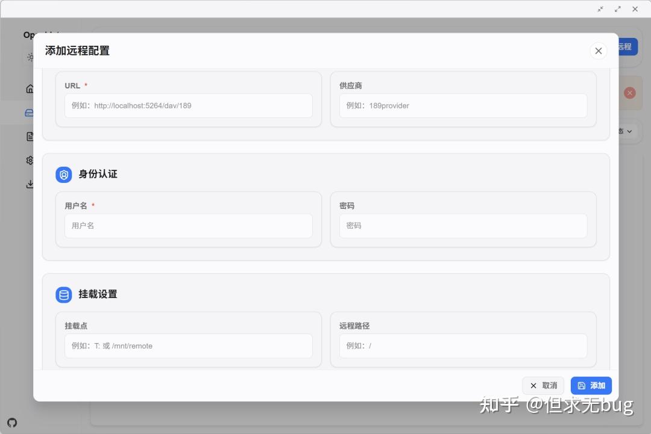Click the 身份认证 shield icon

63,175
